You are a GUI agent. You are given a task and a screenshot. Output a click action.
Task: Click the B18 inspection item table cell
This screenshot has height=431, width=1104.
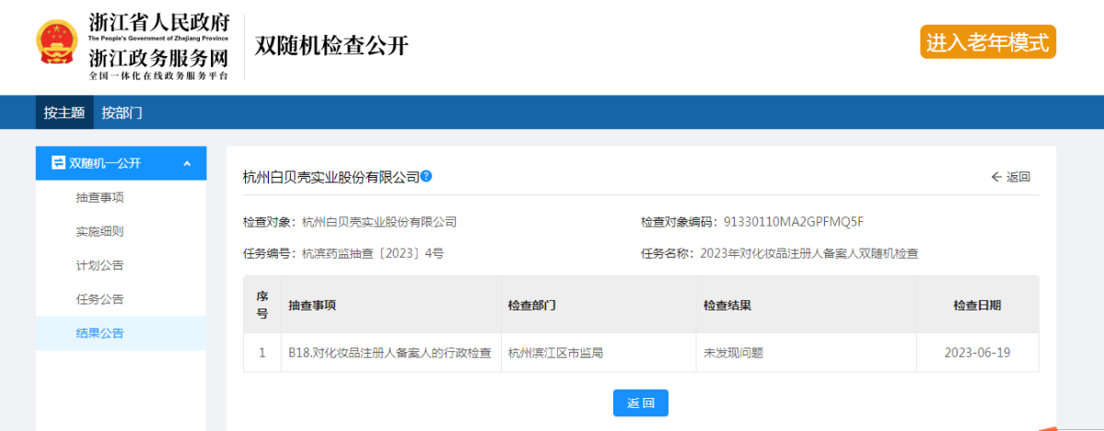(389, 353)
